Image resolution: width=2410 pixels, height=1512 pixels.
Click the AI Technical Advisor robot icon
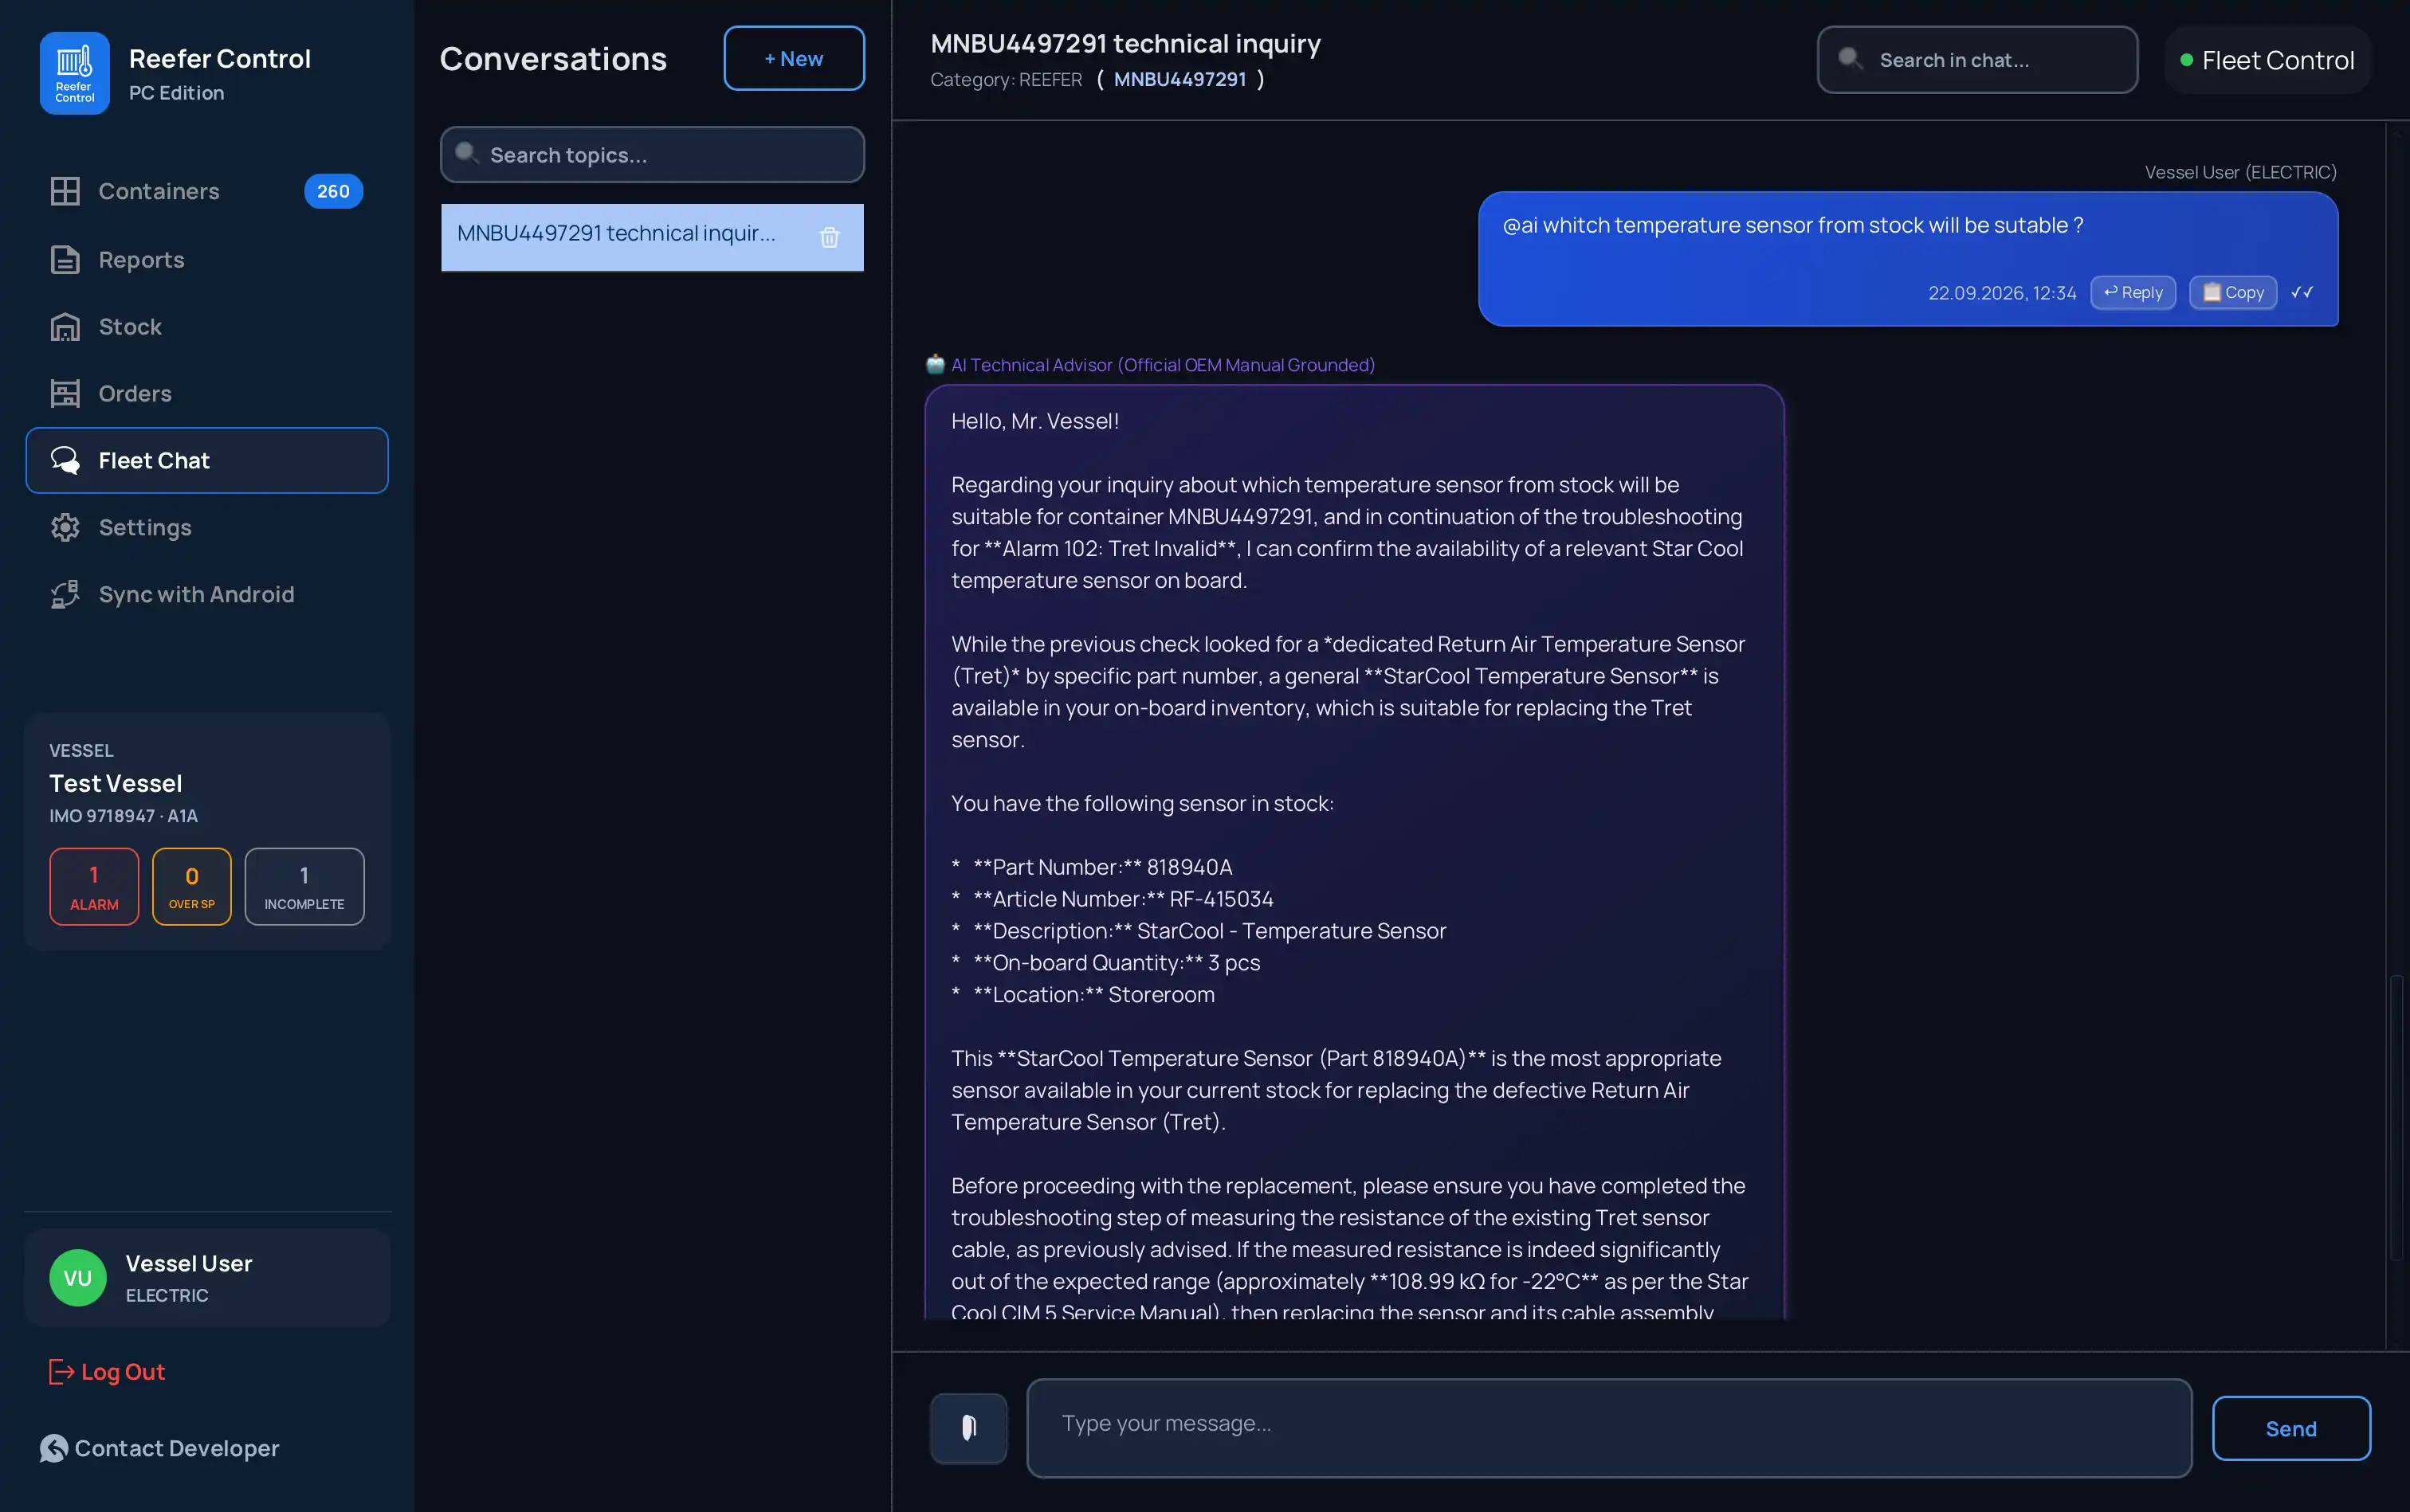click(936, 365)
